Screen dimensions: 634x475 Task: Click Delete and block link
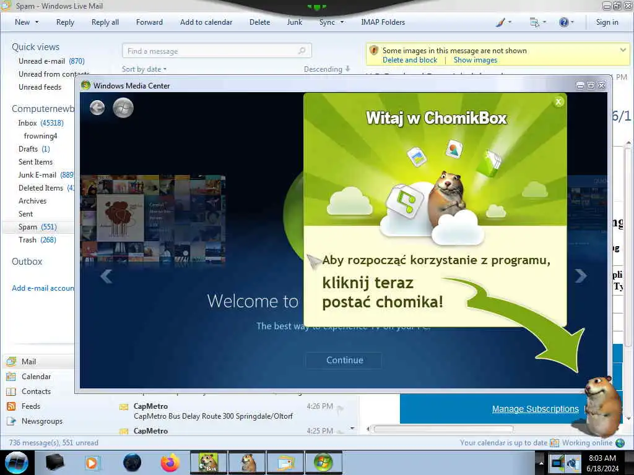pos(410,60)
